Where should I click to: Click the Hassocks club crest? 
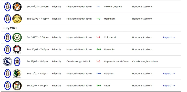click(17, 50)
